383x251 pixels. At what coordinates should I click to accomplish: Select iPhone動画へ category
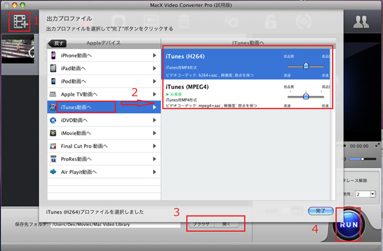pos(104,56)
